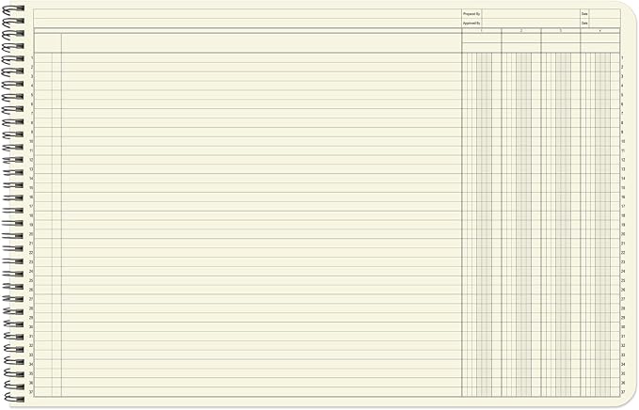
Task: Click the narrow left header box above row 1
Action: (47, 42)
